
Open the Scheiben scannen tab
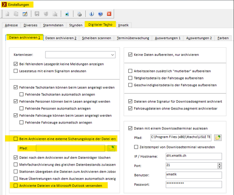(96, 38)
